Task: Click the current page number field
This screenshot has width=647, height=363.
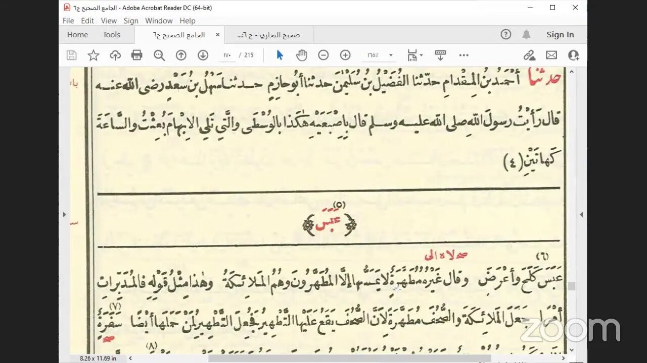Action: [x=227, y=55]
